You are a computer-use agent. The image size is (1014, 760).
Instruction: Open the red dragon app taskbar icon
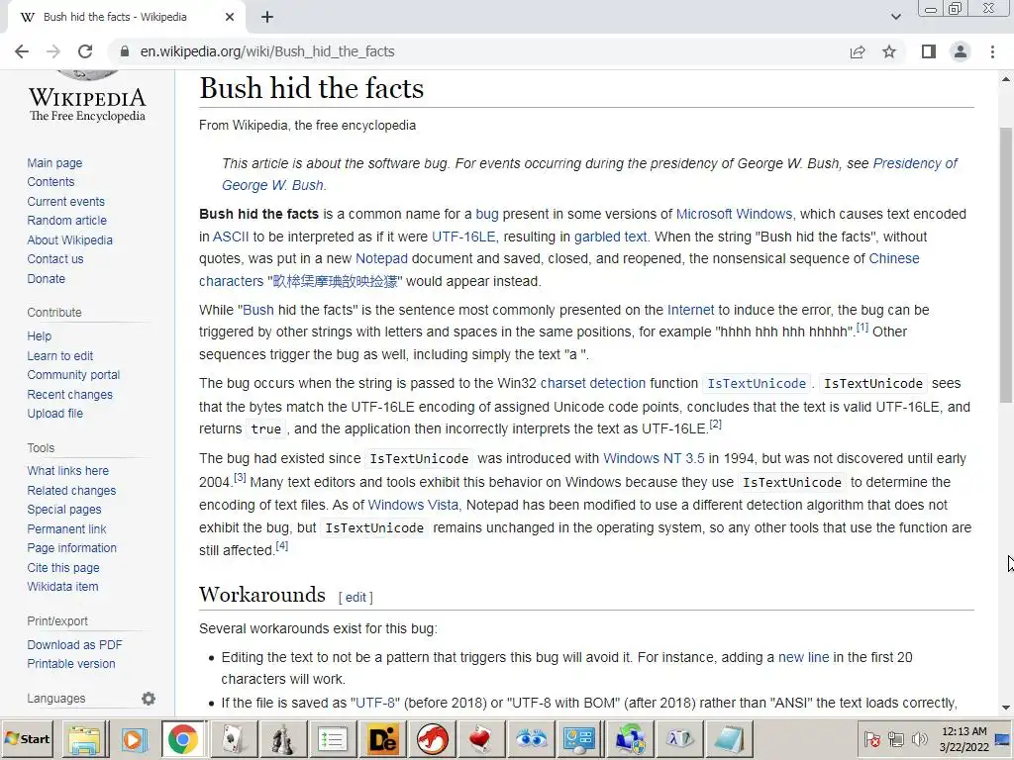click(432, 739)
